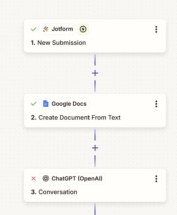Click the Jotform app logo icon

(x=46, y=29)
